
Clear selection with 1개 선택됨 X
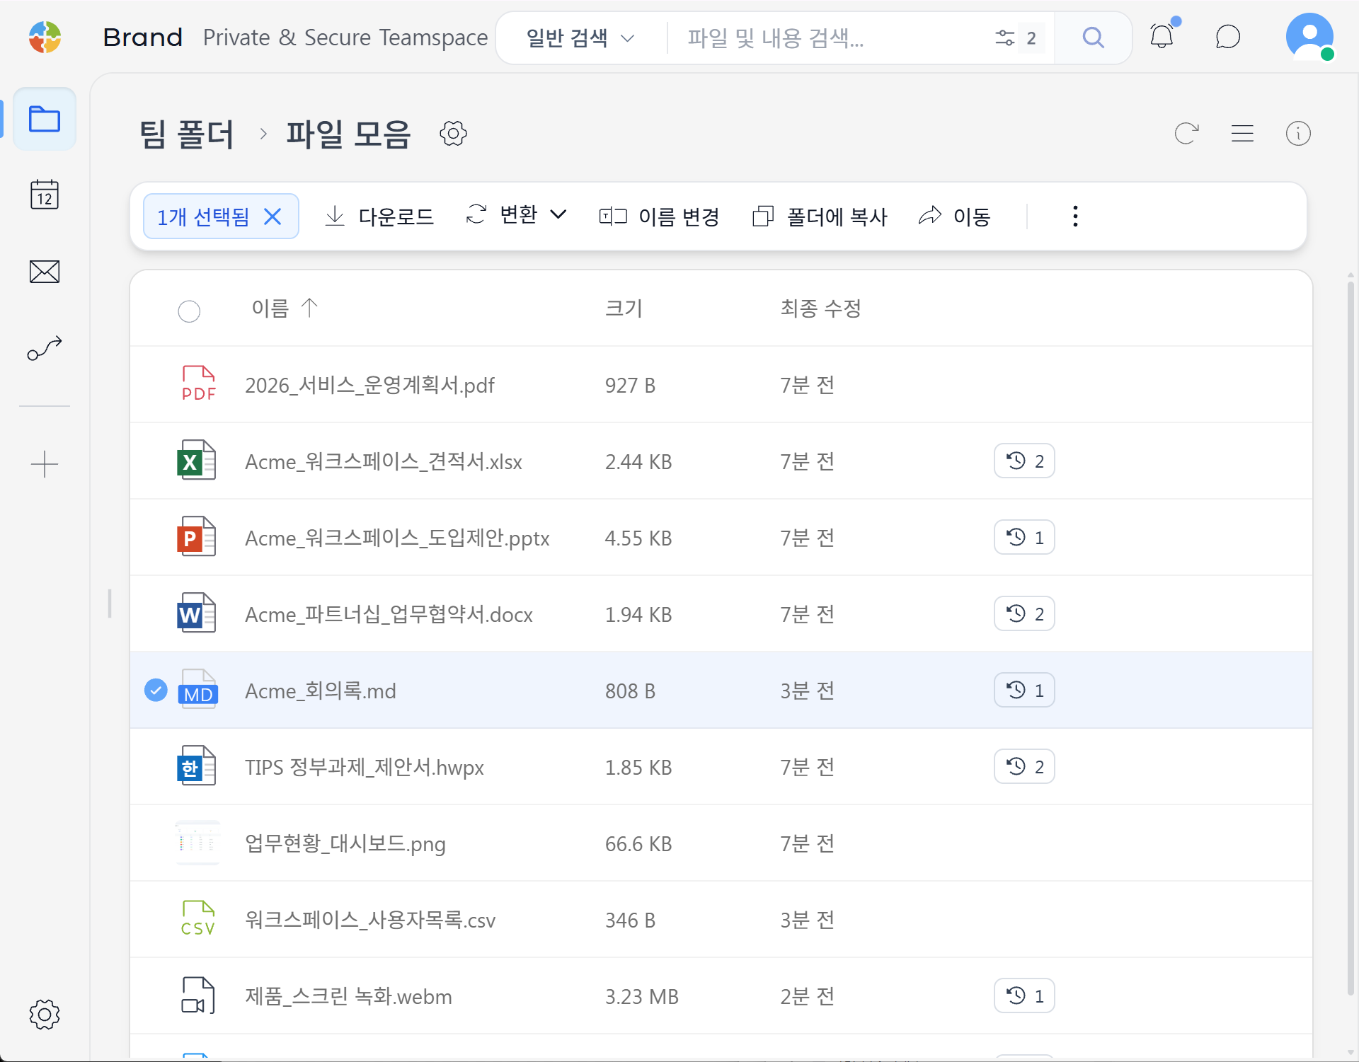coord(273,217)
